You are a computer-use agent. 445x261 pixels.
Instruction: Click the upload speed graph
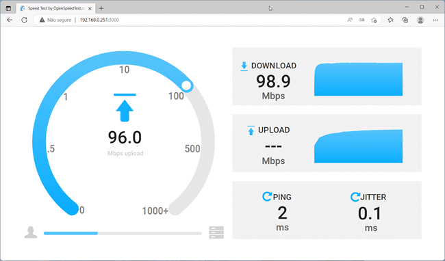click(x=358, y=146)
